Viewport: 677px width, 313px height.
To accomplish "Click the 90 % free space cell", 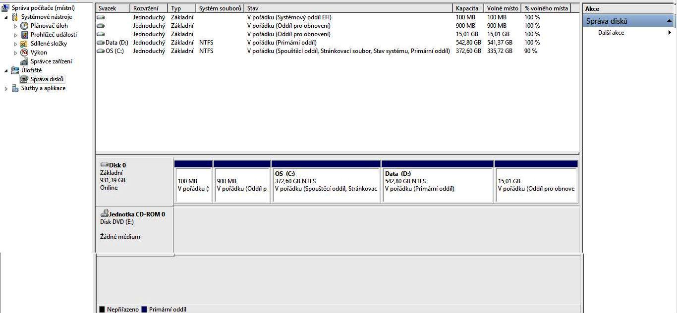I will 530,51.
